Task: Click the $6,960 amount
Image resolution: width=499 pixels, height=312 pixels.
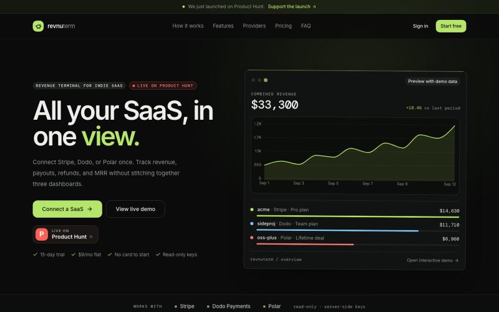Action: coord(450,239)
